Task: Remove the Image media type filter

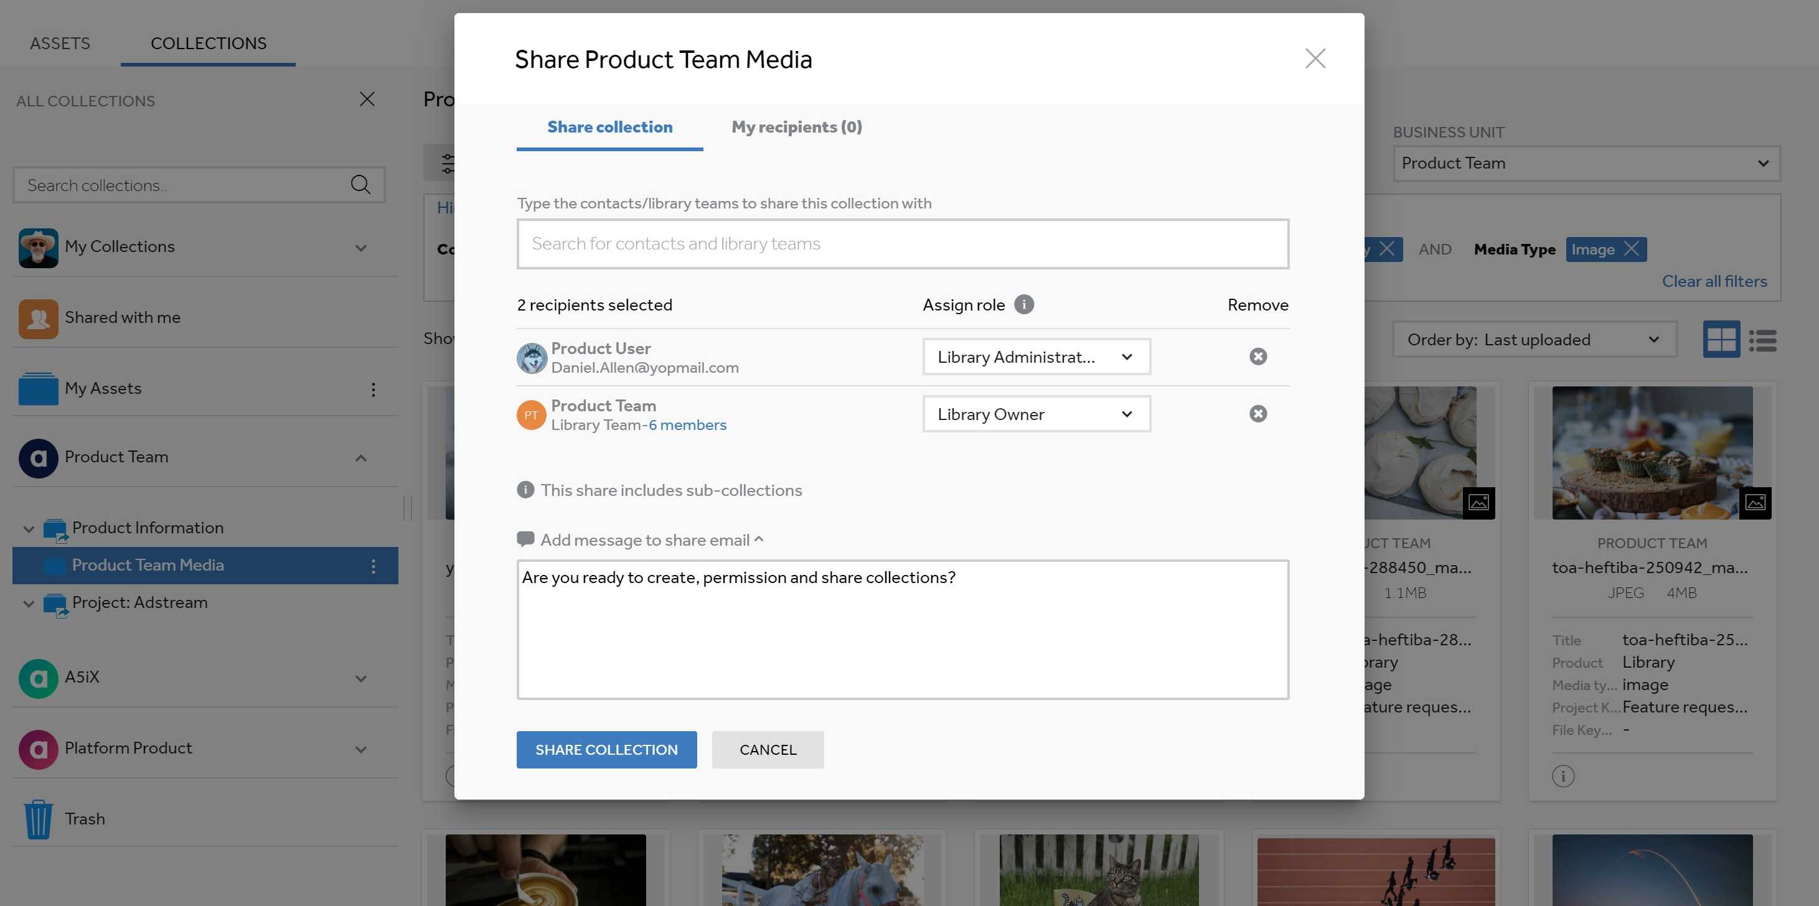Action: tap(1631, 249)
